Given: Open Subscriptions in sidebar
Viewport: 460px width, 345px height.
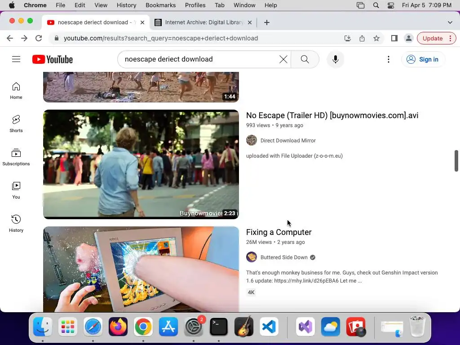Looking at the screenshot, I should click(16, 157).
